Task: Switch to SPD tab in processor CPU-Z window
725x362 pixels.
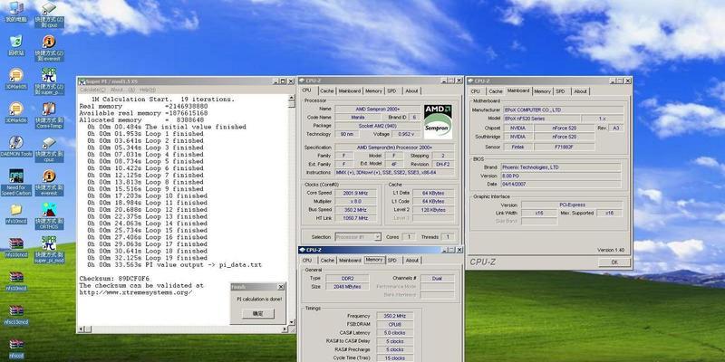Action: [391, 91]
